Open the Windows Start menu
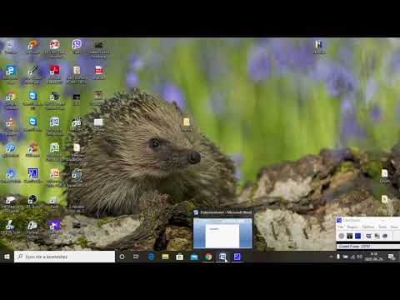The width and height of the screenshot is (400, 300). point(7,257)
